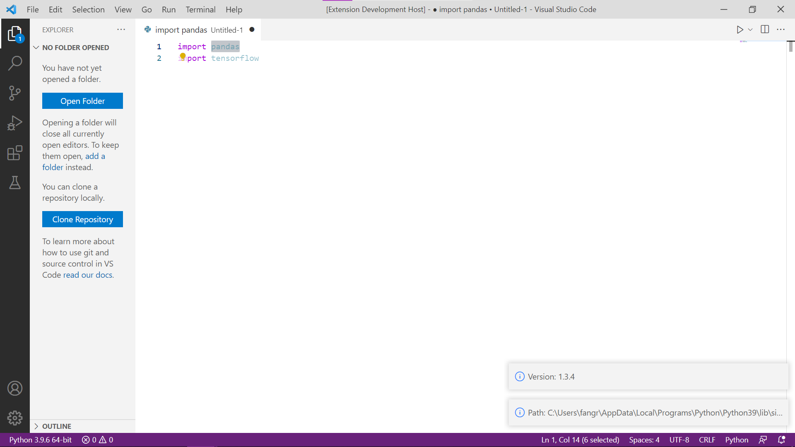Image resolution: width=795 pixels, height=447 pixels.
Task: Open run options dropdown arrow
Action: pos(750,29)
